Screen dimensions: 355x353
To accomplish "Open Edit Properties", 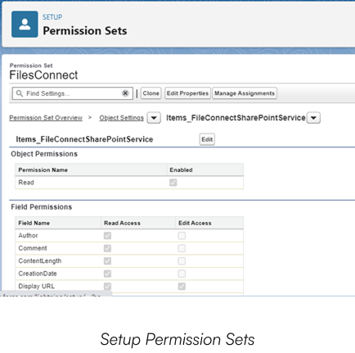I will 187,93.
